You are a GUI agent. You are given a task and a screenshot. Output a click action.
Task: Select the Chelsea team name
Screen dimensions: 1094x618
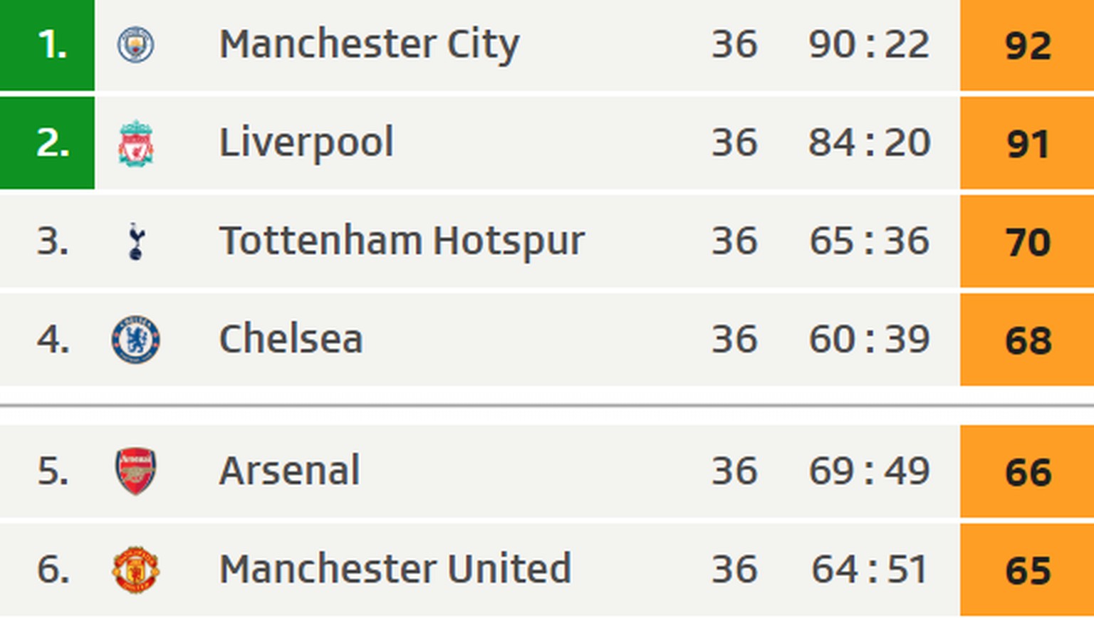[291, 339]
